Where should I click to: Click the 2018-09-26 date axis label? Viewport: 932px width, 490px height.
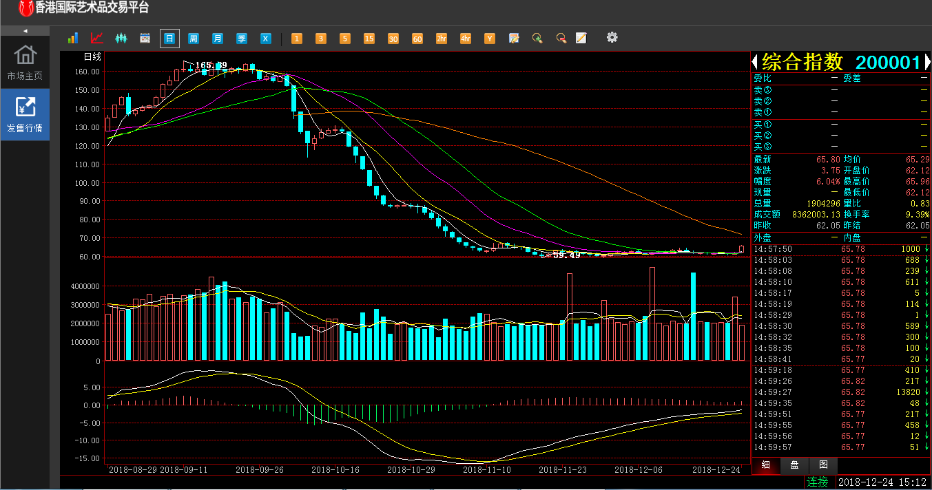[260, 469]
